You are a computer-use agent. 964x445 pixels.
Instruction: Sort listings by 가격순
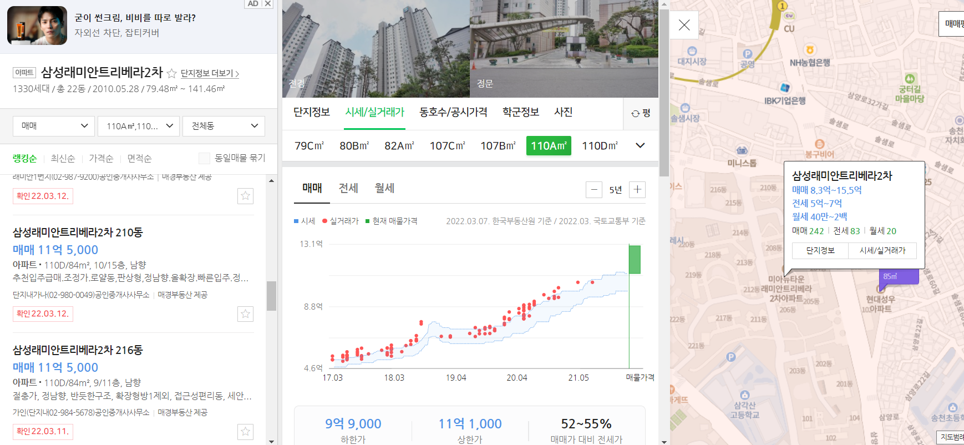coord(101,159)
